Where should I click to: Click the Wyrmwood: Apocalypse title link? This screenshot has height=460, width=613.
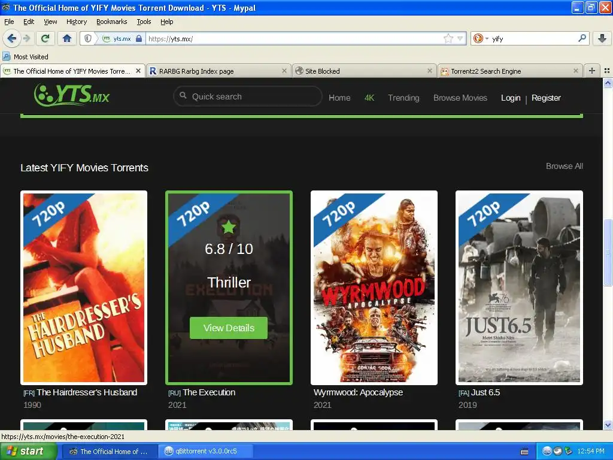click(x=358, y=392)
